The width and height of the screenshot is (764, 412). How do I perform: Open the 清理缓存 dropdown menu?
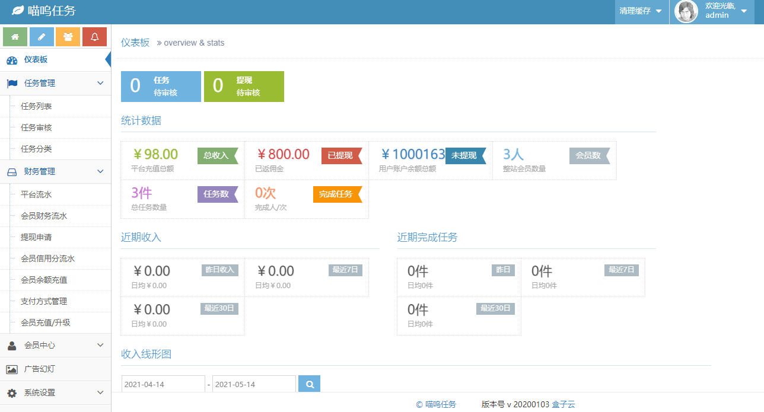641,11
